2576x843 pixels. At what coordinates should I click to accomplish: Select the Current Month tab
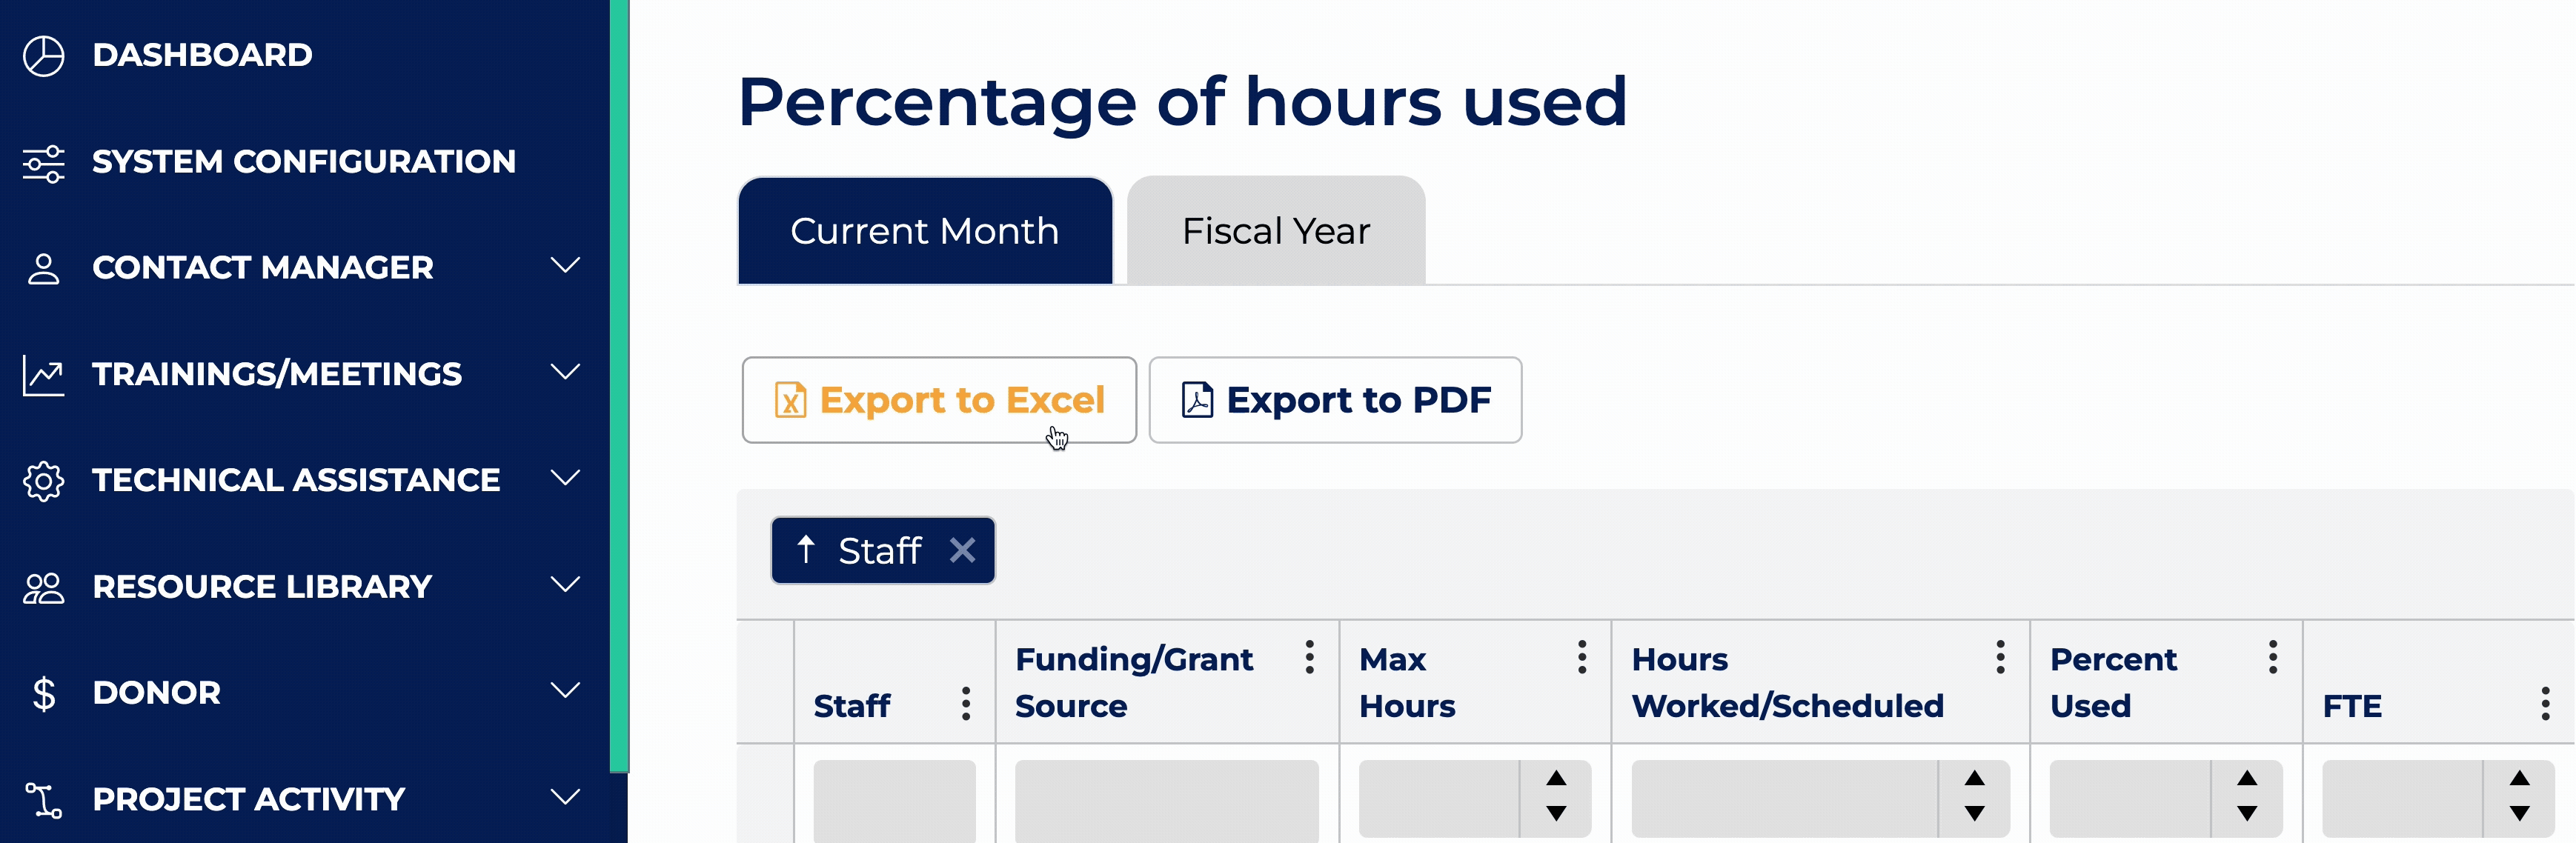[924, 231]
